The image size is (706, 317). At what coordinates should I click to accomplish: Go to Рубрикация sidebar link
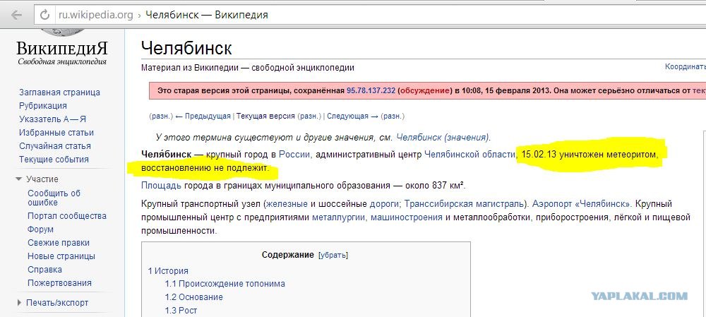point(43,106)
